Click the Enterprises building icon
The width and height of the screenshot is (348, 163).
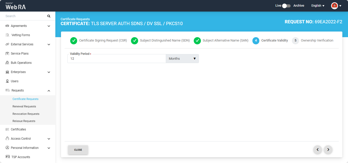7,72
